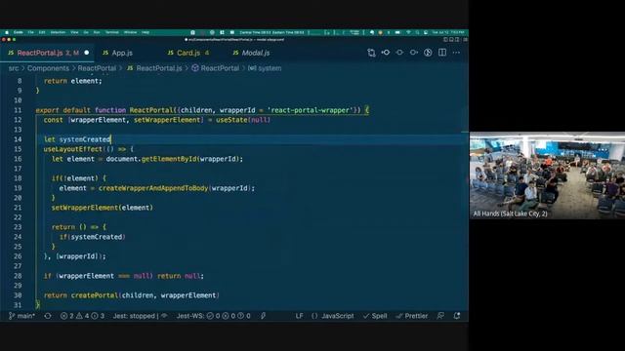Click the date and time in menu bar
Screen dimensions: 625x351
point(448,32)
